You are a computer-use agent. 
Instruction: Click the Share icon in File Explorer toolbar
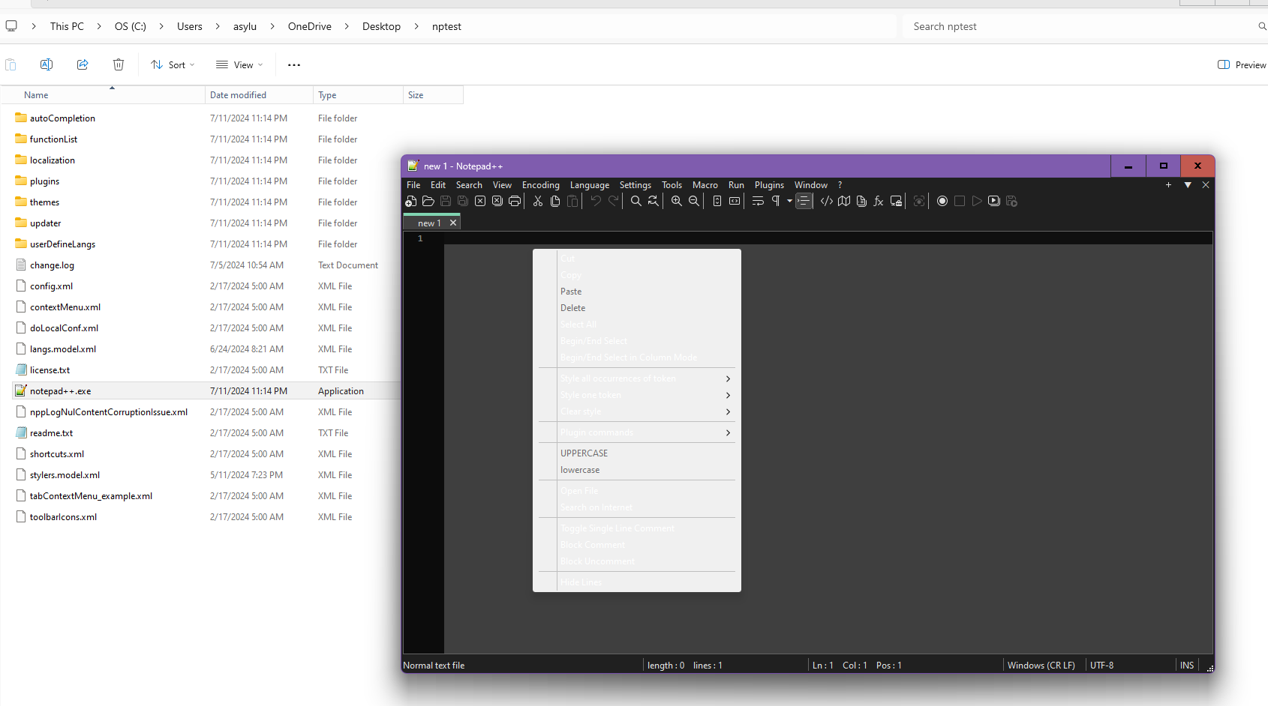(83, 64)
